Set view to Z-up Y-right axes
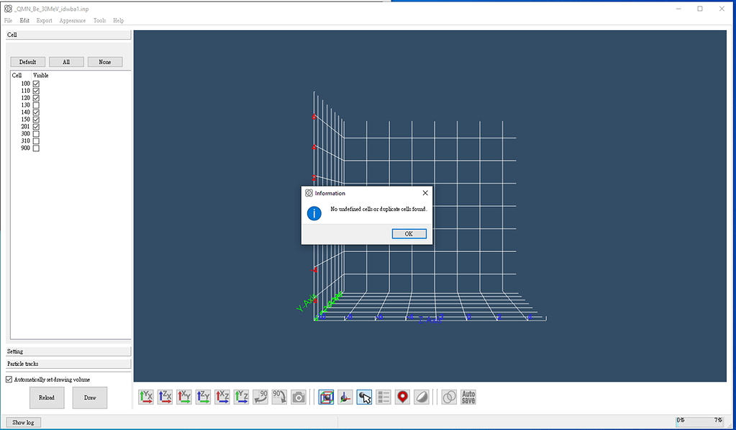The height and width of the screenshot is (430, 736). click(x=203, y=397)
